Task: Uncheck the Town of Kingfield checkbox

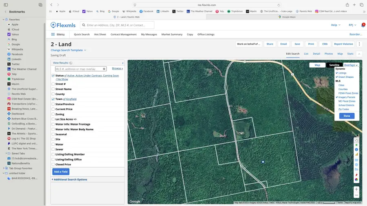Action: click(53, 99)
